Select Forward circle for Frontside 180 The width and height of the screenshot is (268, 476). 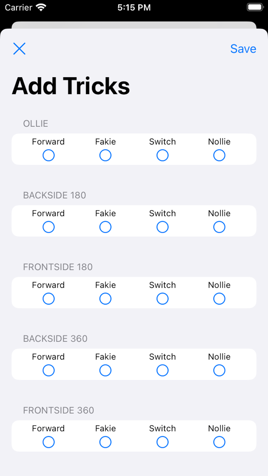point(49,298)
